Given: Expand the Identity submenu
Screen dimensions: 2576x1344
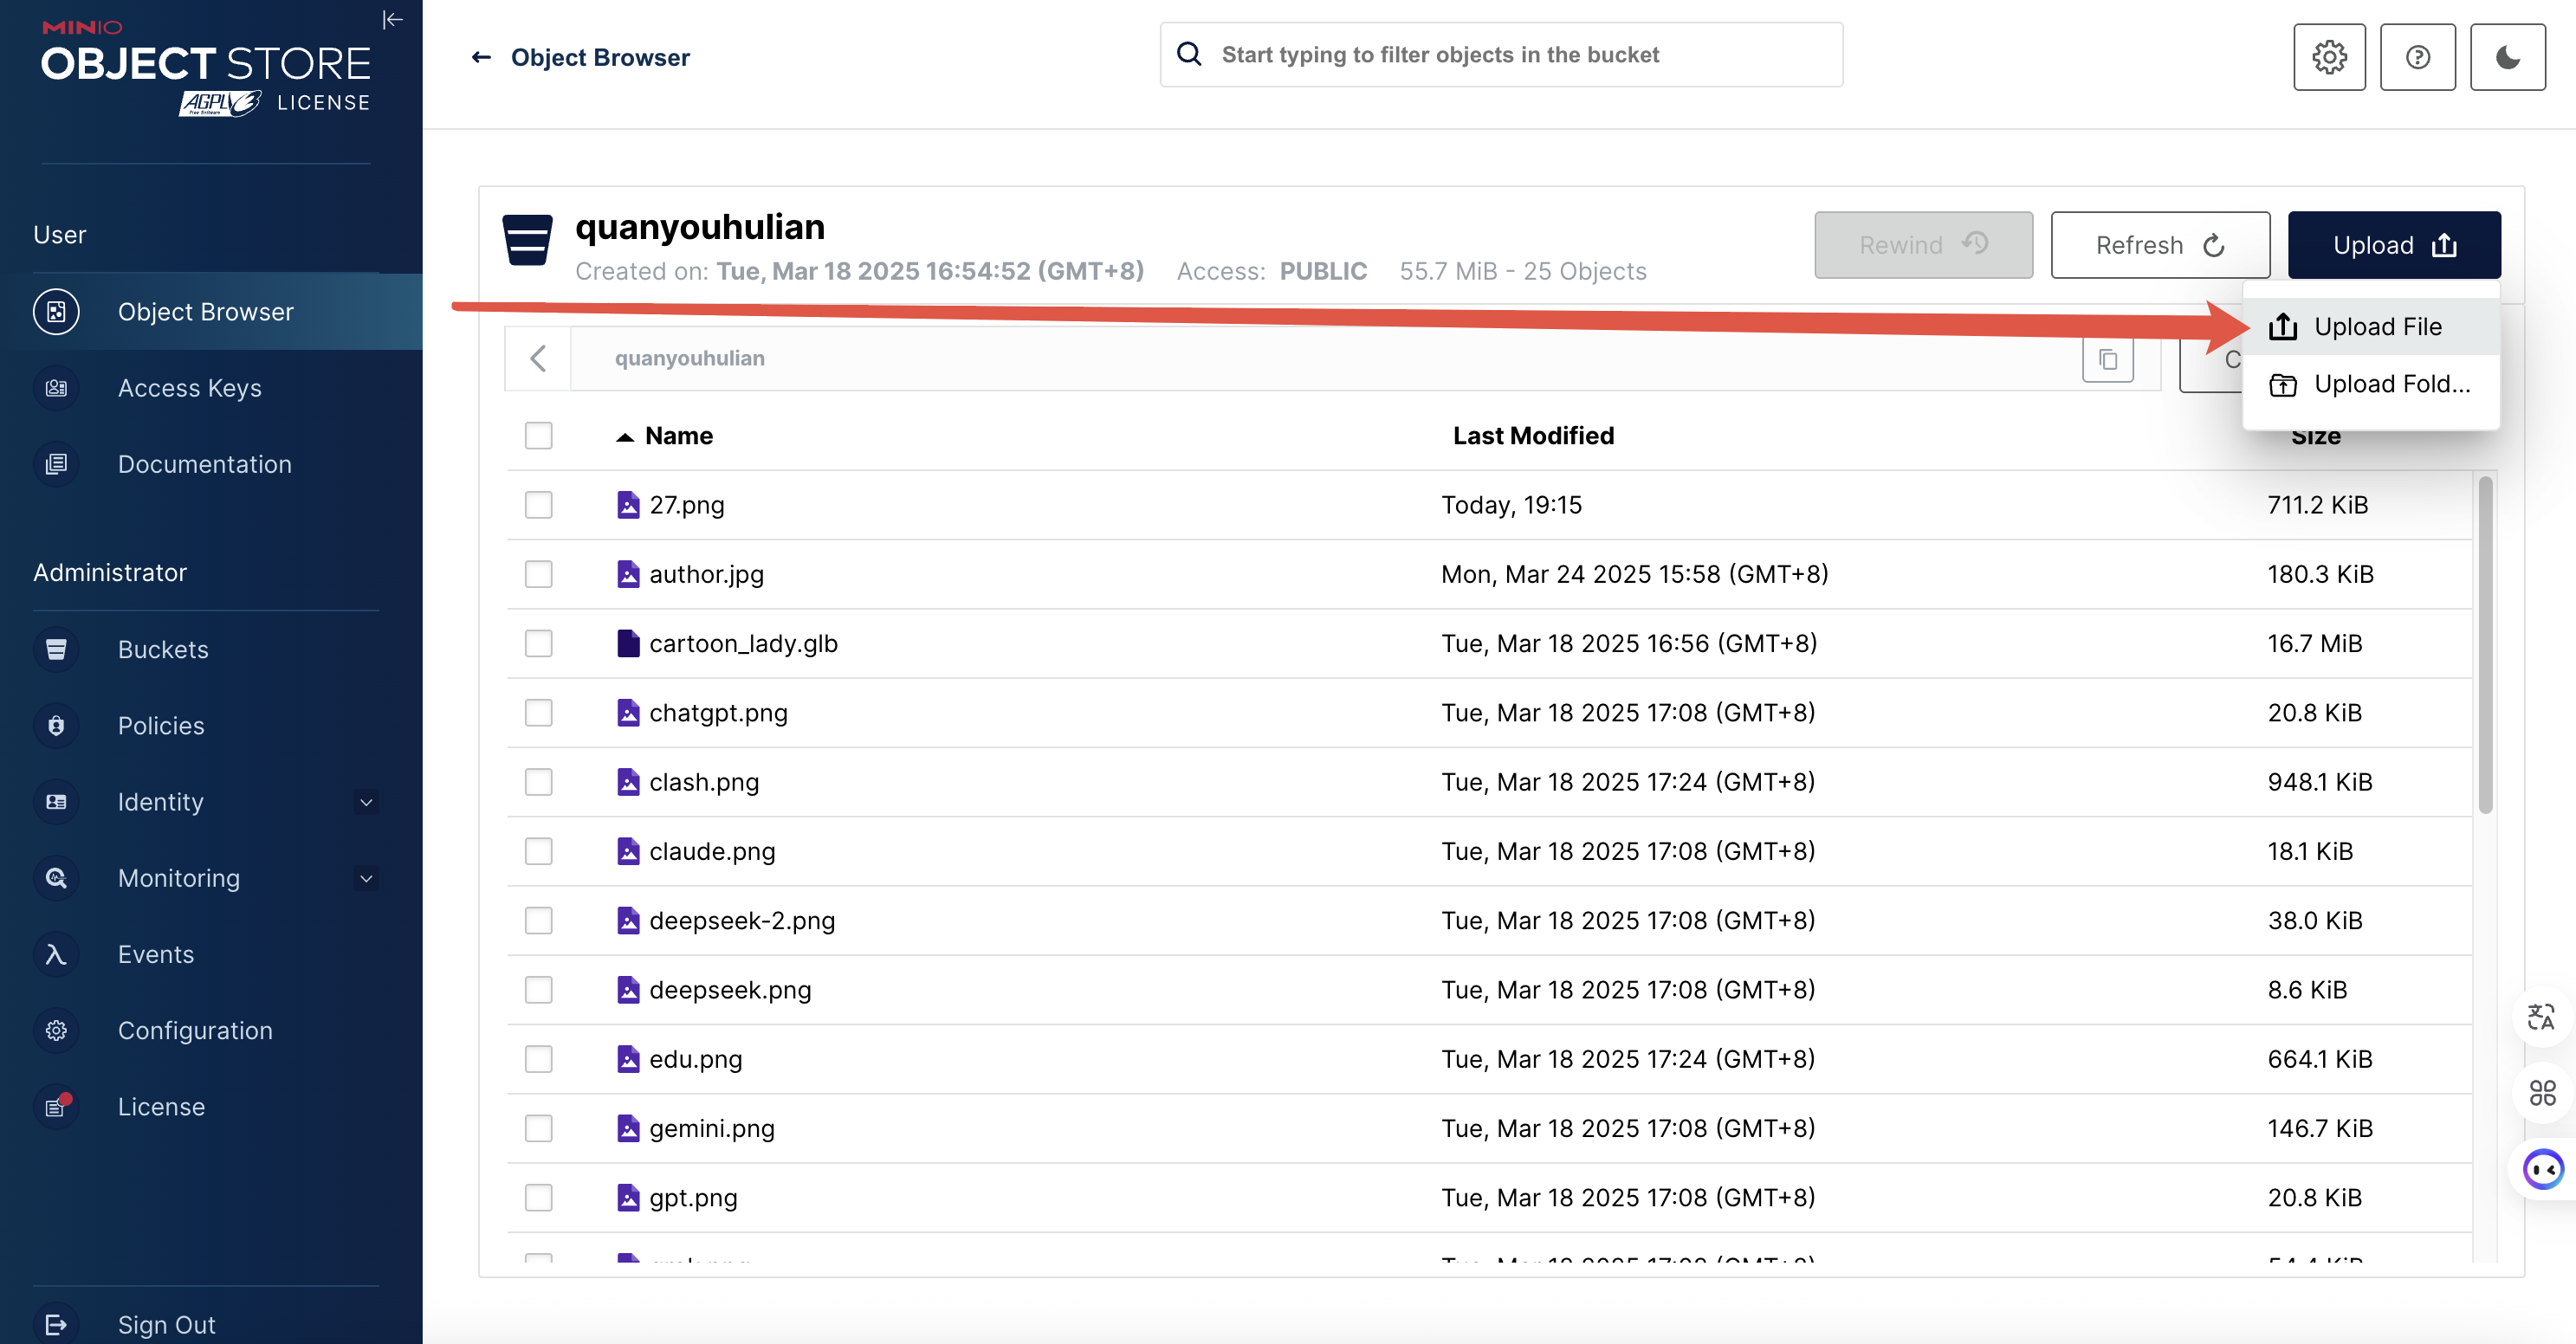Looking at the screenshot, I should pos(366,802).
